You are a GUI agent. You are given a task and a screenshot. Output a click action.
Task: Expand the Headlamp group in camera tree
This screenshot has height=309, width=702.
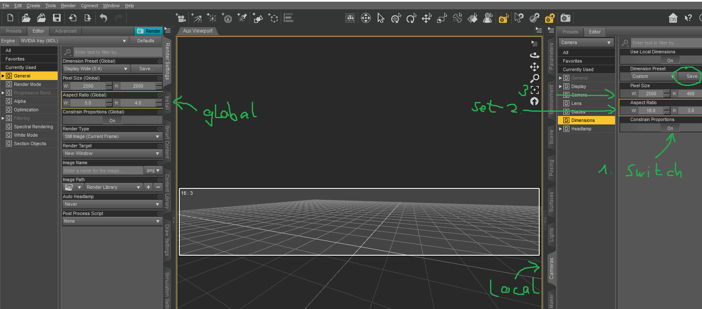point(560,129)
